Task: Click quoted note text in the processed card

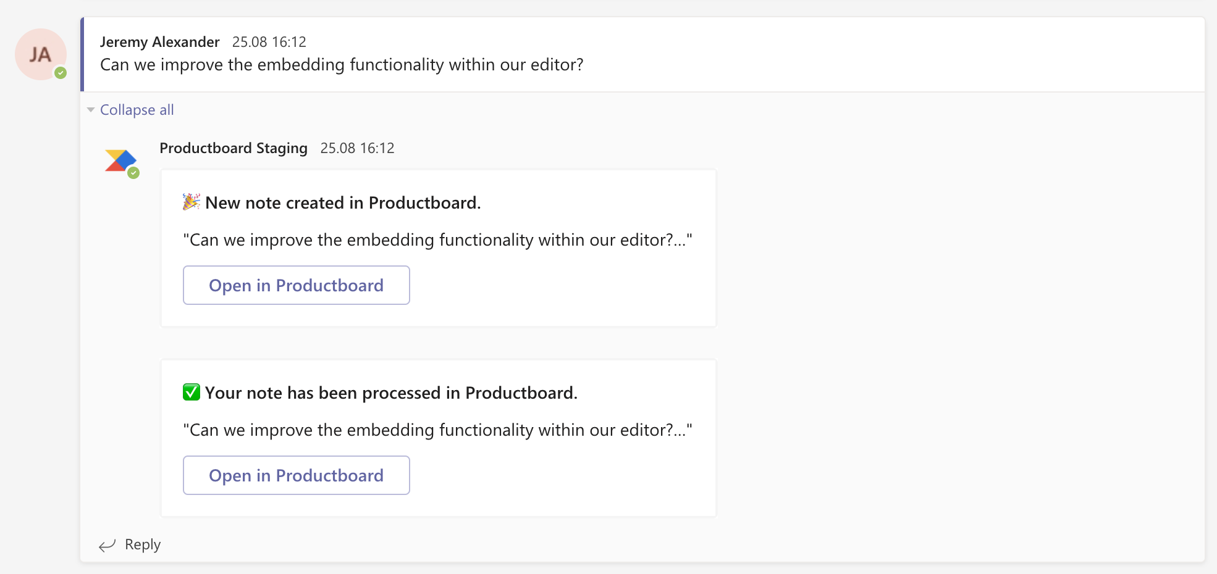Action: (x=438, y=430)
